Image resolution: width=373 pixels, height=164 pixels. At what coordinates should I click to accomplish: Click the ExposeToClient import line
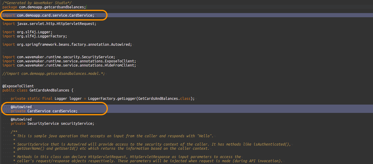69,61
